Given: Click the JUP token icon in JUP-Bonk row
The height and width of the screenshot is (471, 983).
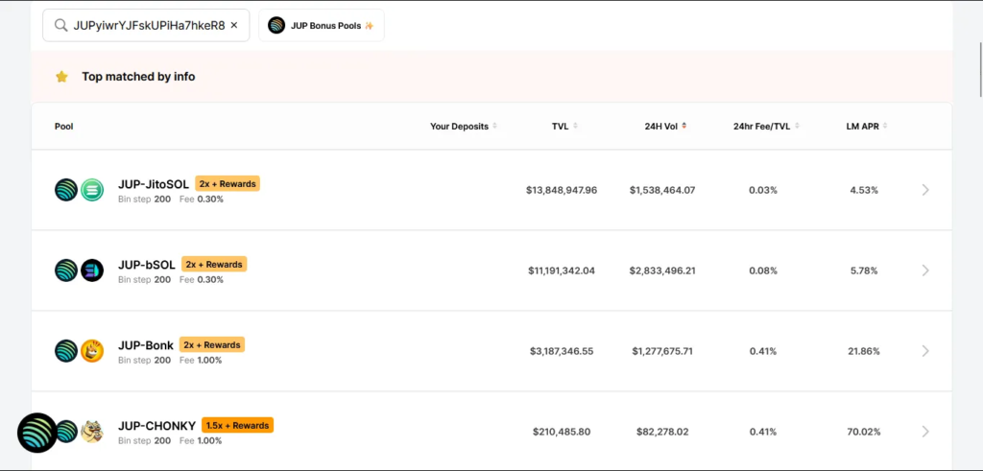Looking at the screenshot, I should tap(66, 351).
